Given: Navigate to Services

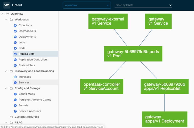Looking at the screenshot, I should pyautogui.click(x=24, y=82).
